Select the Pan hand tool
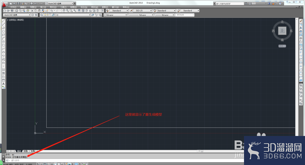The height and width of the screenshot is (165, 305). (64, 11)
